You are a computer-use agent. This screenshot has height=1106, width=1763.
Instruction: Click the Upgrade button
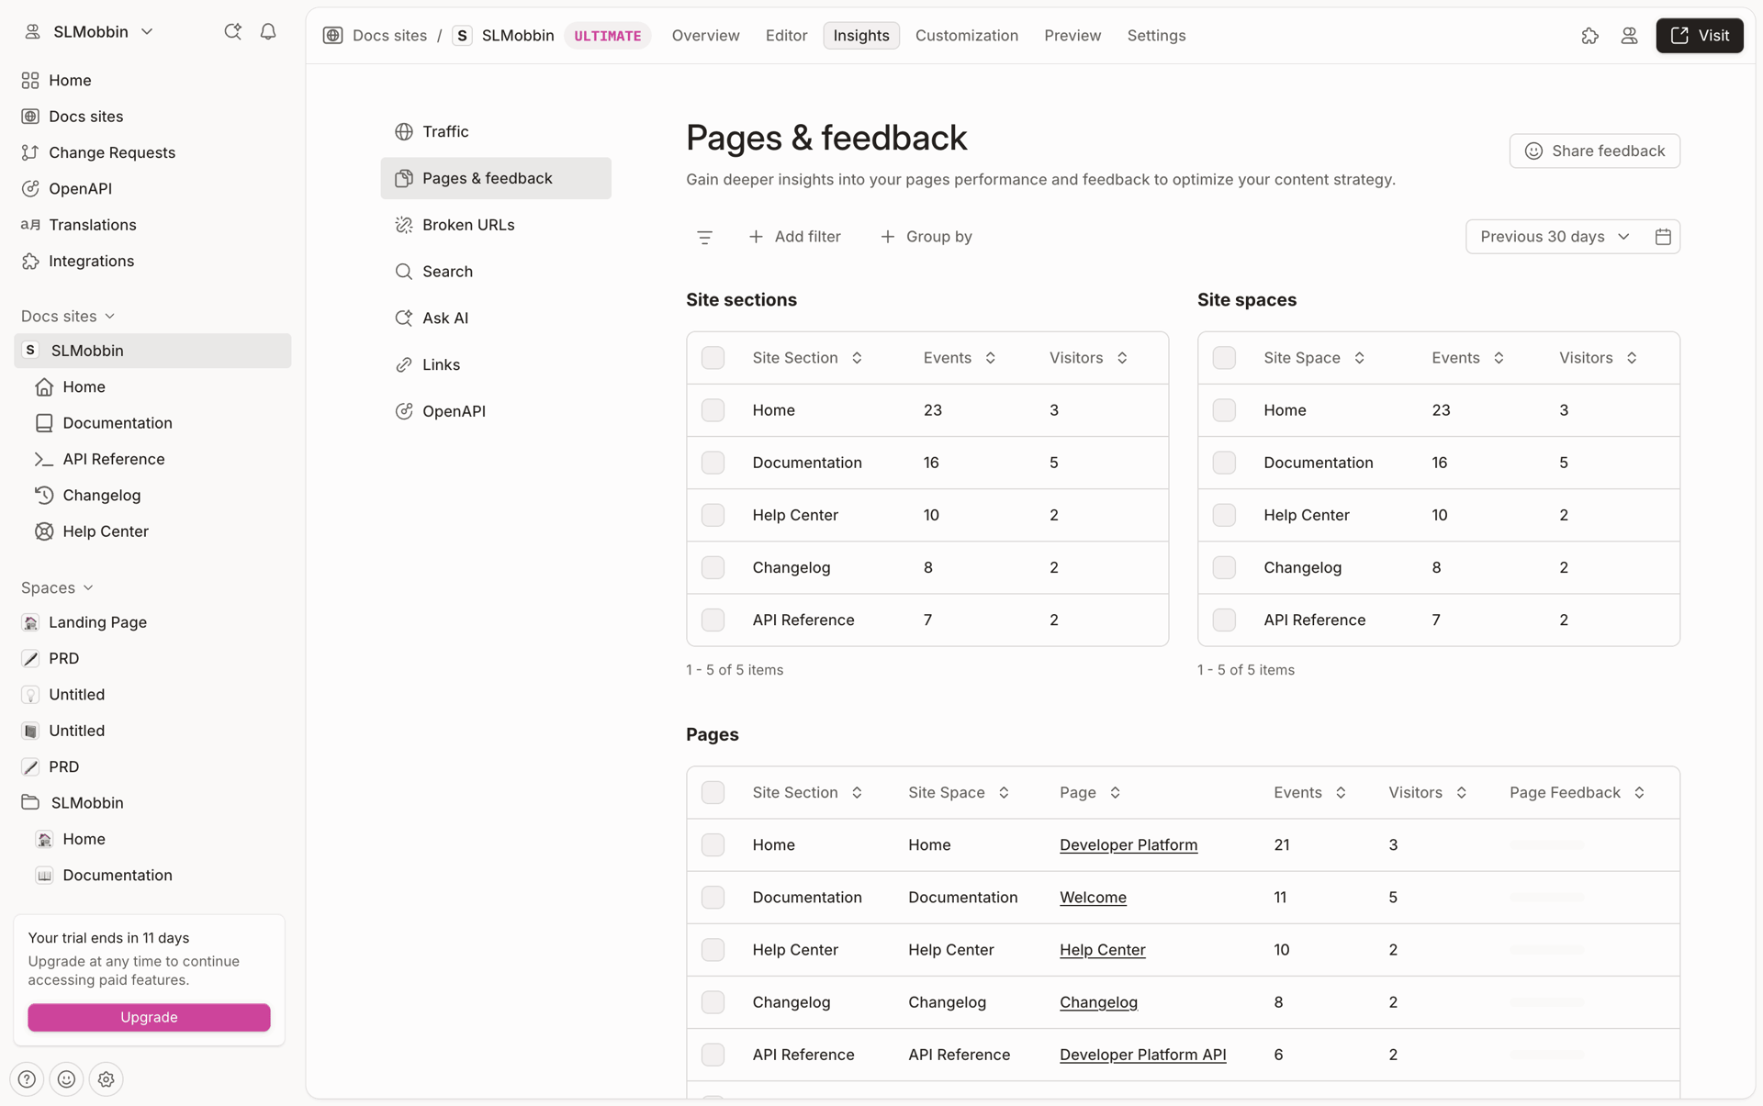click(149, 1017)
